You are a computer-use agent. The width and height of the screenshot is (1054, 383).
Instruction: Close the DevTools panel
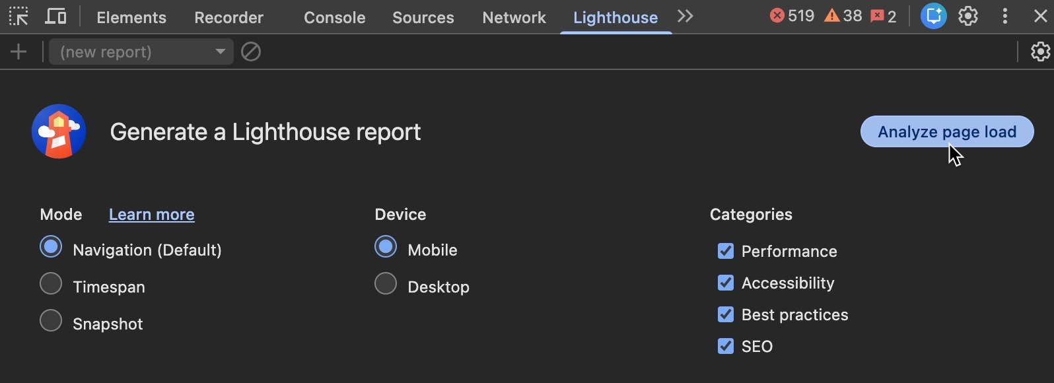pyautogui.click(x=1040, y=16)
